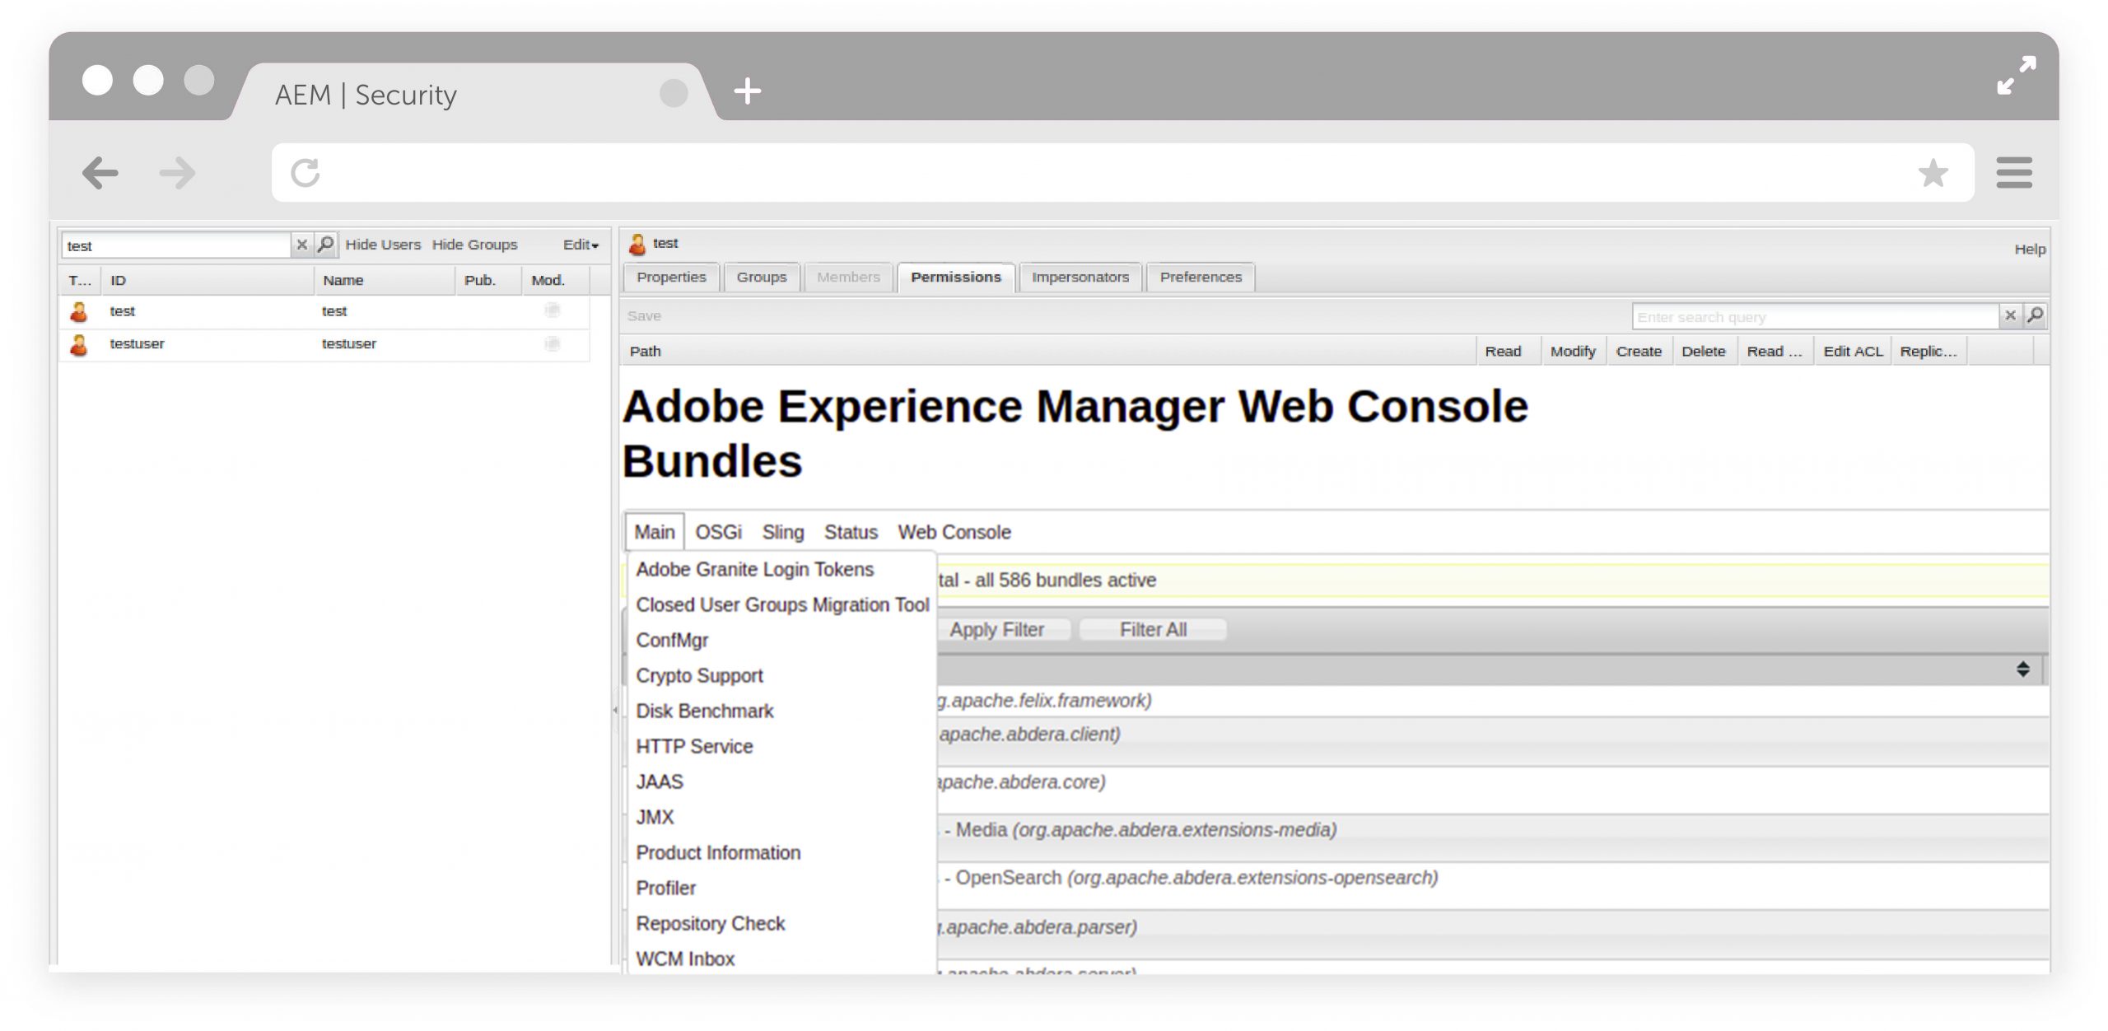Open Product Information from the menu

pyautogui.click(x=718, y=853)
